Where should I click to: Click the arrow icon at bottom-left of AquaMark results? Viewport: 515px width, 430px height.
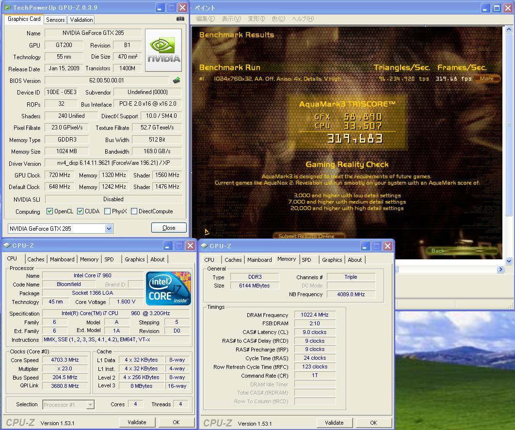coord(207,232)
